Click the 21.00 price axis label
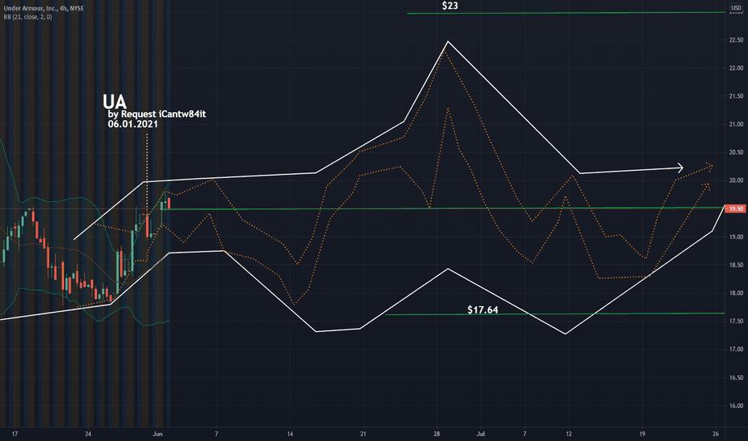This screenshot has width=748, height=441. (x=736, y=124)
